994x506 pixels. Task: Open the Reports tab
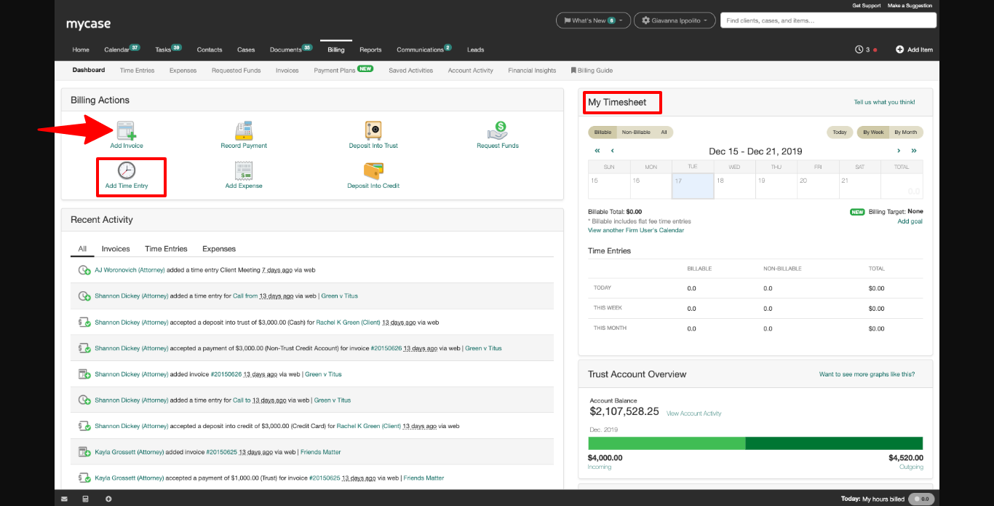click(370, 50)
